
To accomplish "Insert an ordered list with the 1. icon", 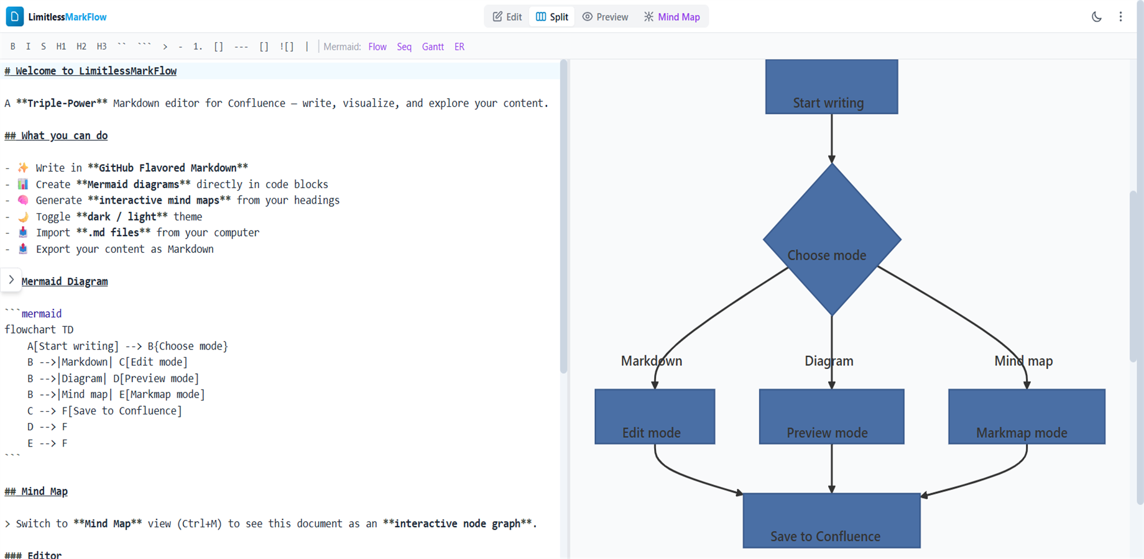I will (196, 46).
